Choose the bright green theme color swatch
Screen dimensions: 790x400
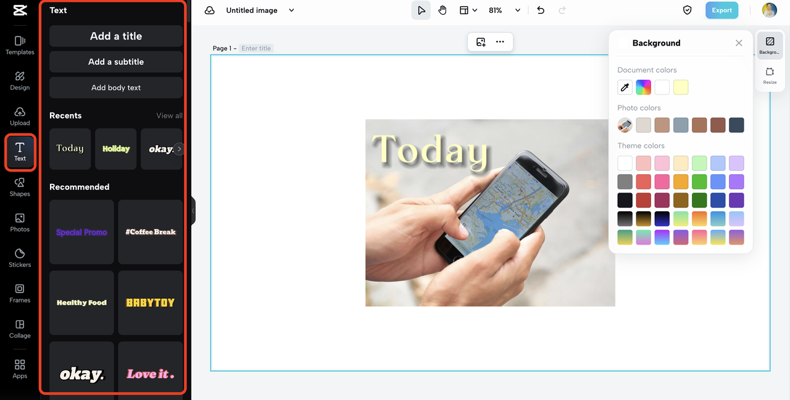tap(699, 181)
